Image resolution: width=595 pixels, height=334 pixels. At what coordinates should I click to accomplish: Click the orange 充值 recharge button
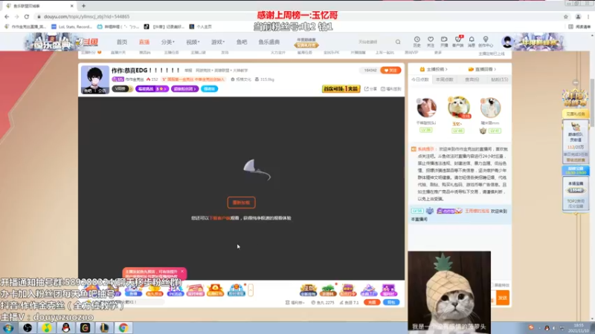[x=372, y=302]
